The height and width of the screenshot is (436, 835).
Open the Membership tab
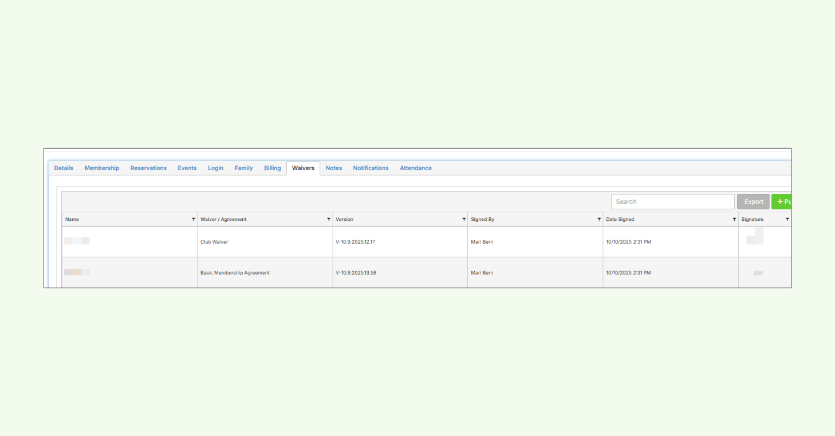pyautogui.click(x=102, y=168)
